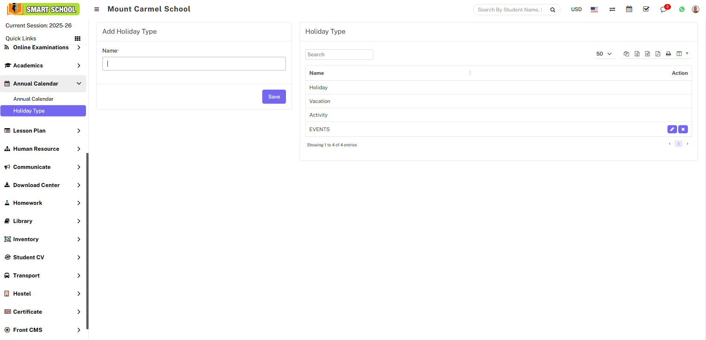
Task: Export the holiday type table as PDF
Action: click(658, 54)
